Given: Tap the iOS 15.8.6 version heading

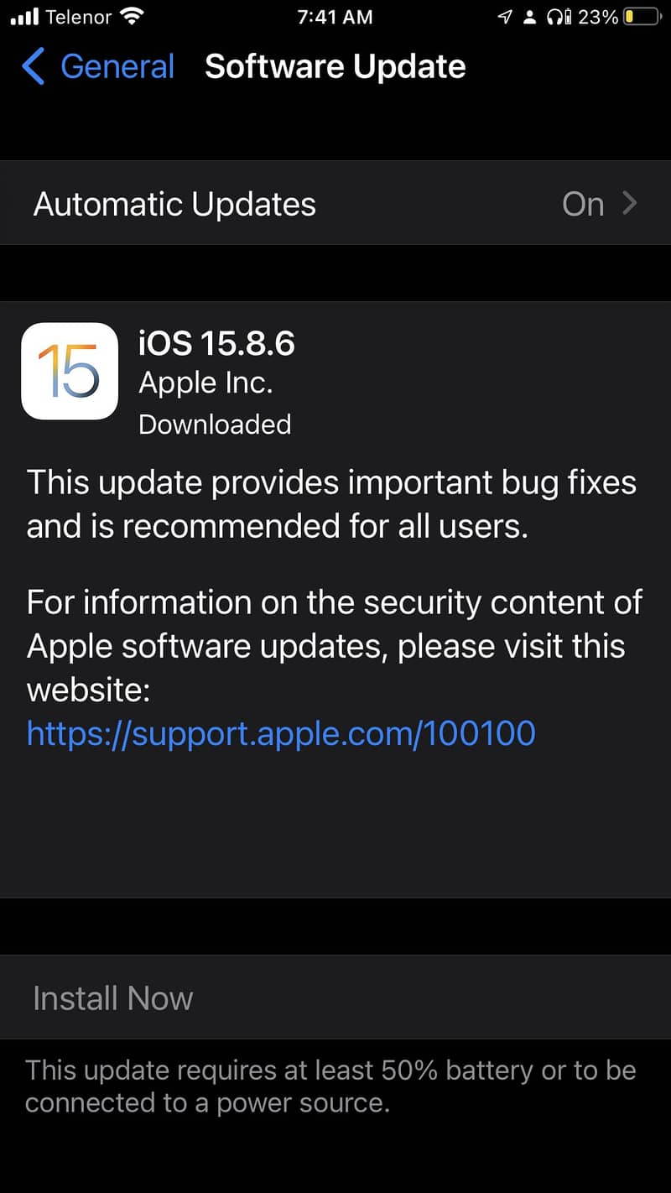Looking at the screenshot, I should pos(217,343).
